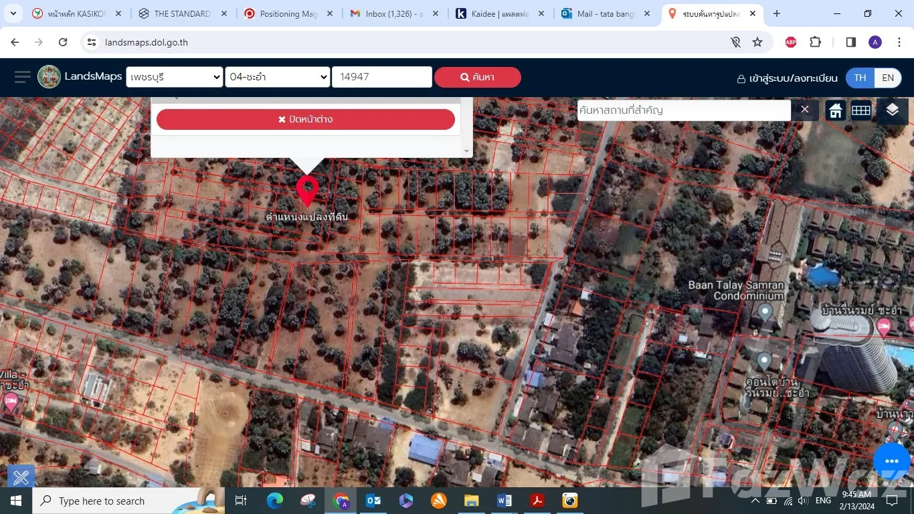Open Microsoft Word from the taskbar
Image resolution: width=914 pixels, height=514 pixels.
point(505,501)
